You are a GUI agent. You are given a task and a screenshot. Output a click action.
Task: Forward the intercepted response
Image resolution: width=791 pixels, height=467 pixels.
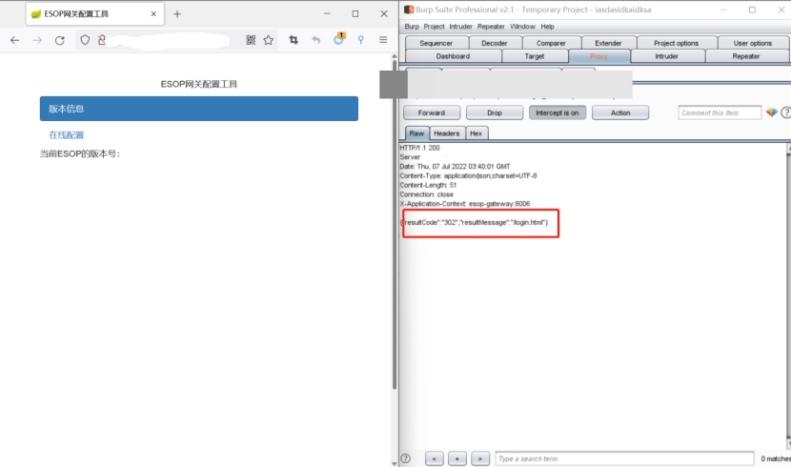pyautogui.click(x=432, y=112)
